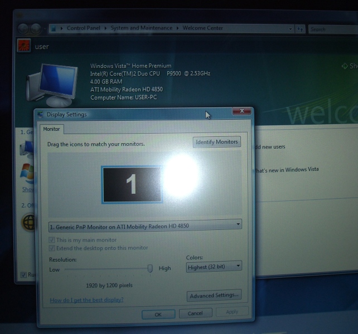This screenshot has height=334, width=358.
Task: Click the Search box in Welcome Center
Action: 333,30
